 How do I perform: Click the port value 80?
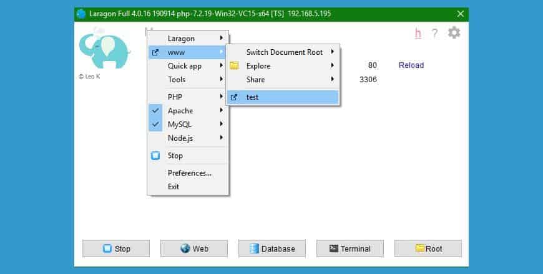point(372,65)
